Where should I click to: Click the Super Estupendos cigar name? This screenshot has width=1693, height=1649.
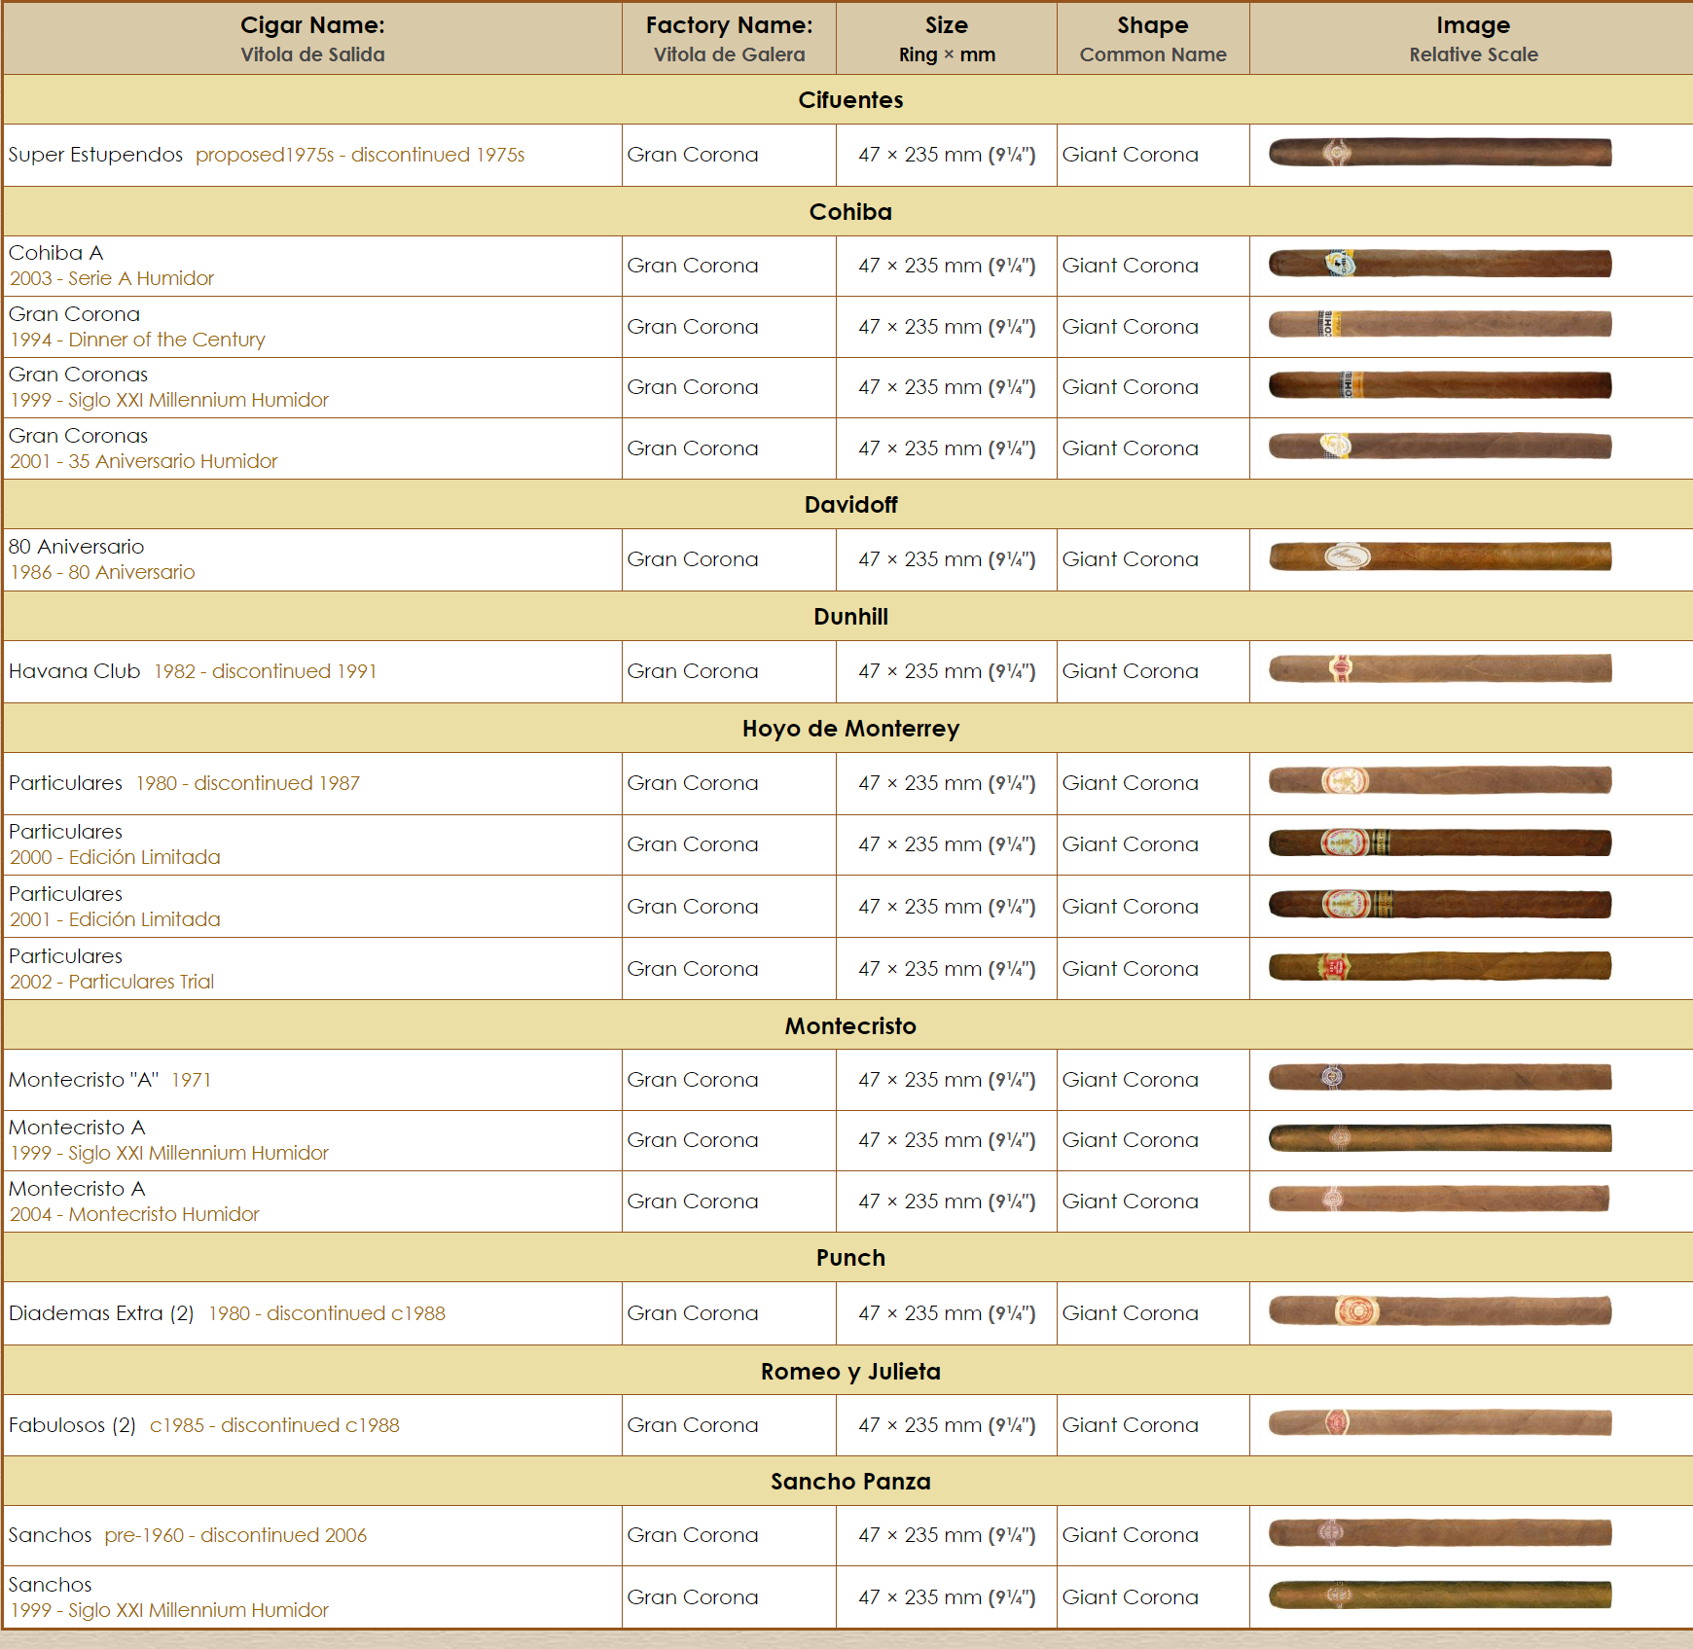tap(95, 155)
